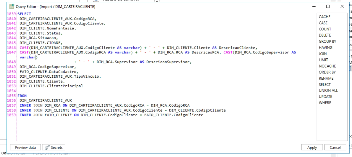
Task: Insert the UPDATE keyword from list
Action: [x=325, y=97]
